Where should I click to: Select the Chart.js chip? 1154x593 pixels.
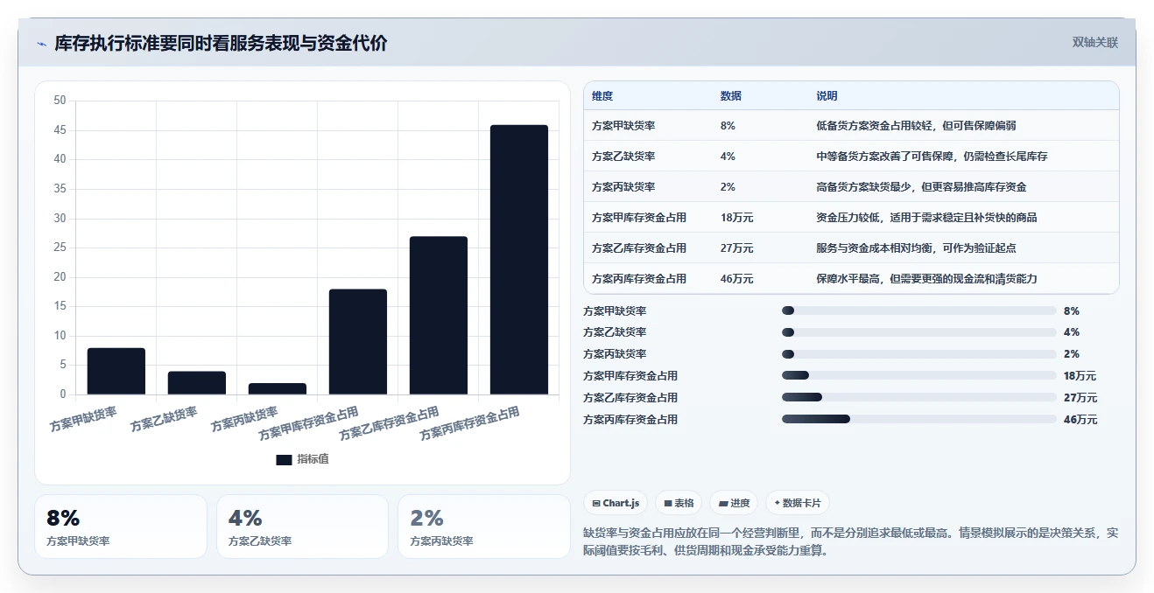tap(616, 503)
